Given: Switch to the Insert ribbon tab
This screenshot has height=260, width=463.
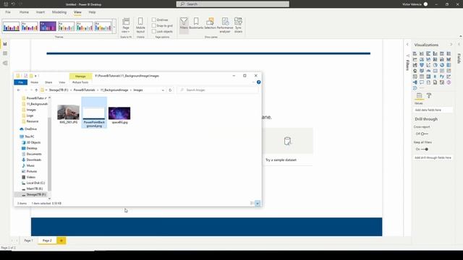Looking at the screenshot, I should 41,12.
